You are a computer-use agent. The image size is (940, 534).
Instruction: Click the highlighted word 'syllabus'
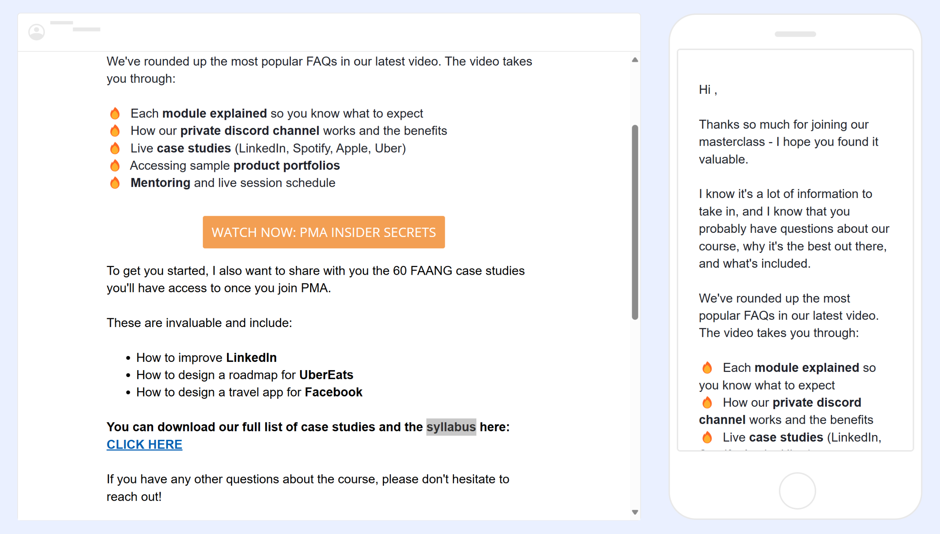pyautogui.click(x=451, y=427)
